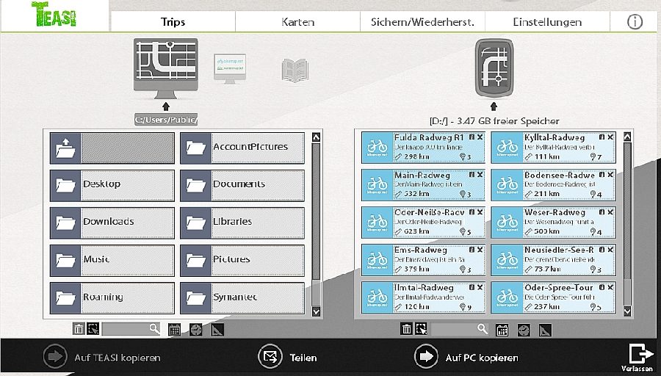
Task: Sort PC panel by date calendar icon
Action: pos(174,330)
